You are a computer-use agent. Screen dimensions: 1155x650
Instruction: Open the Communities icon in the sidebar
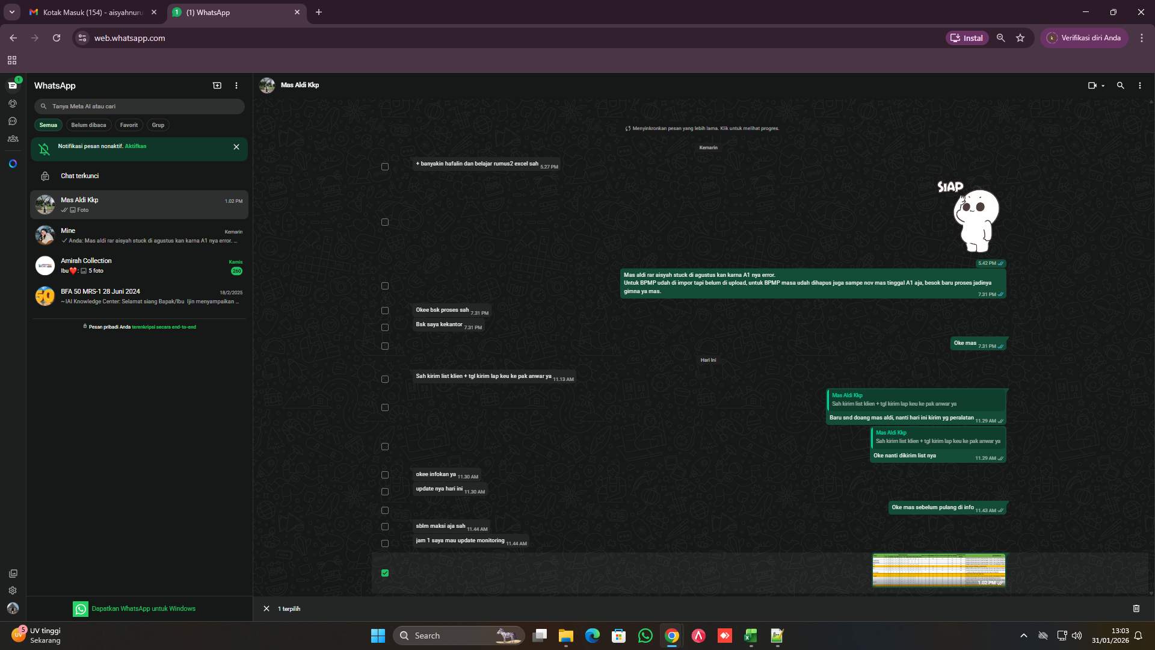point(12,139)
